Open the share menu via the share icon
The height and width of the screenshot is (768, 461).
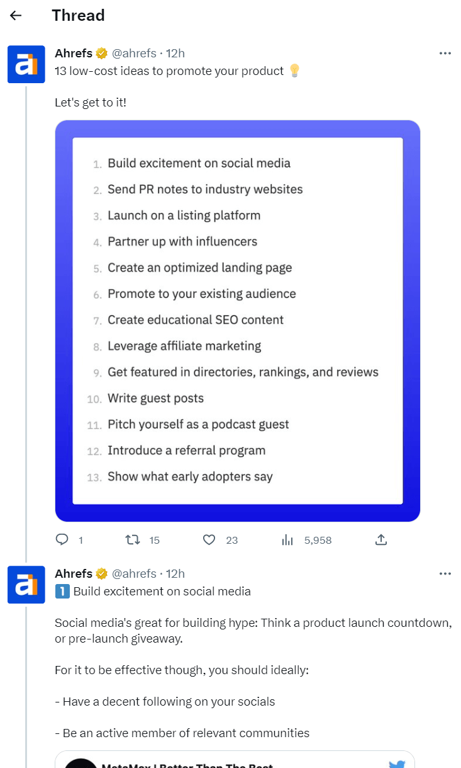[380, 540]
